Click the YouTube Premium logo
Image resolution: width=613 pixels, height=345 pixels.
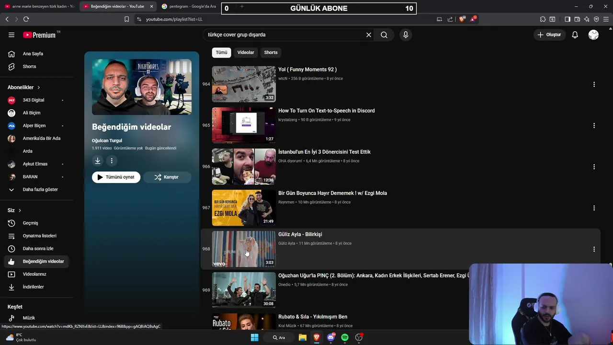pos(39,35)
